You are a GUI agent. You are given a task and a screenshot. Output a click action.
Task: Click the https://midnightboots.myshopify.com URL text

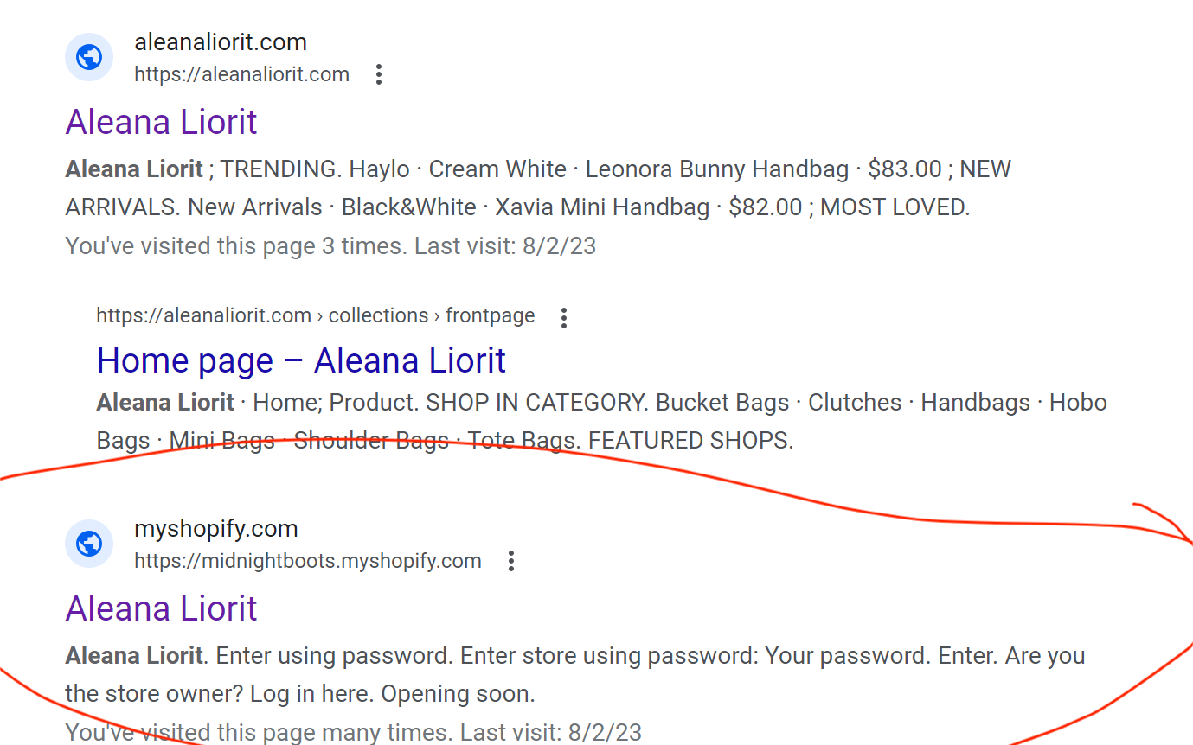click(x=307, y=561)
